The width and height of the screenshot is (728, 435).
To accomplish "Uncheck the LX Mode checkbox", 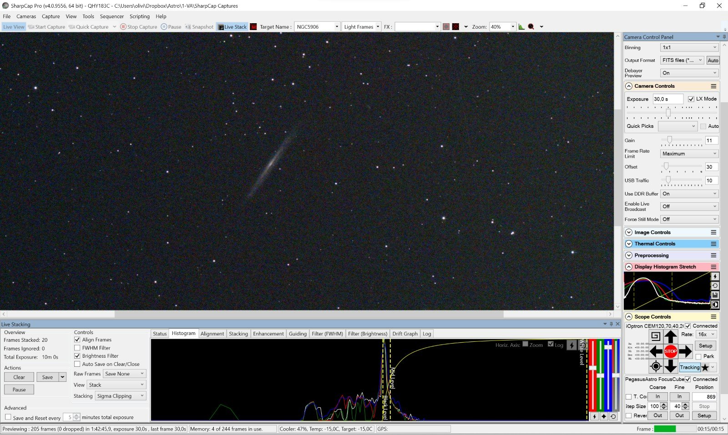I will (691, 99).
